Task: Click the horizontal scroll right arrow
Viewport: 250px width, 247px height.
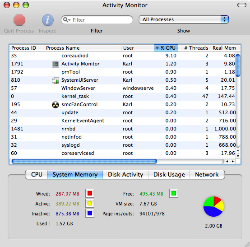Action: point(232,162)
